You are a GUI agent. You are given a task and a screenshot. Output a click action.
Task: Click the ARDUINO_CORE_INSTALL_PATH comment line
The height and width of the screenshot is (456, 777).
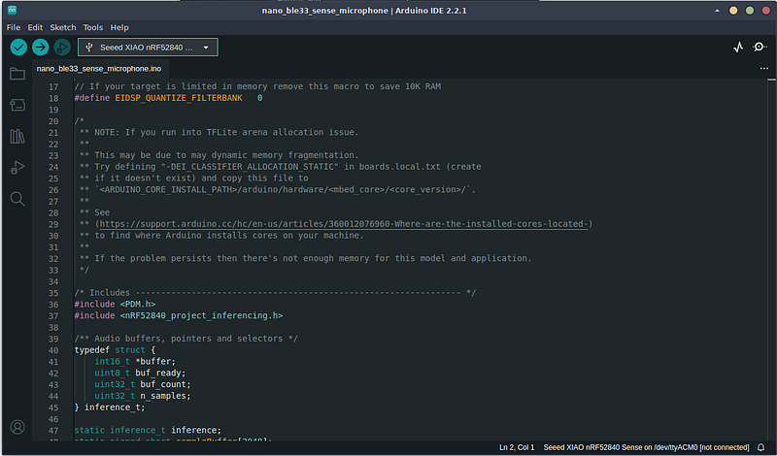[x=278, y=189]
